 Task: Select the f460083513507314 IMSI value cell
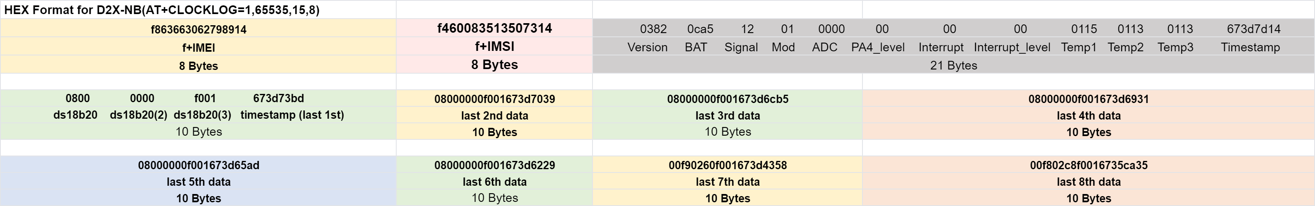(494, 29)
